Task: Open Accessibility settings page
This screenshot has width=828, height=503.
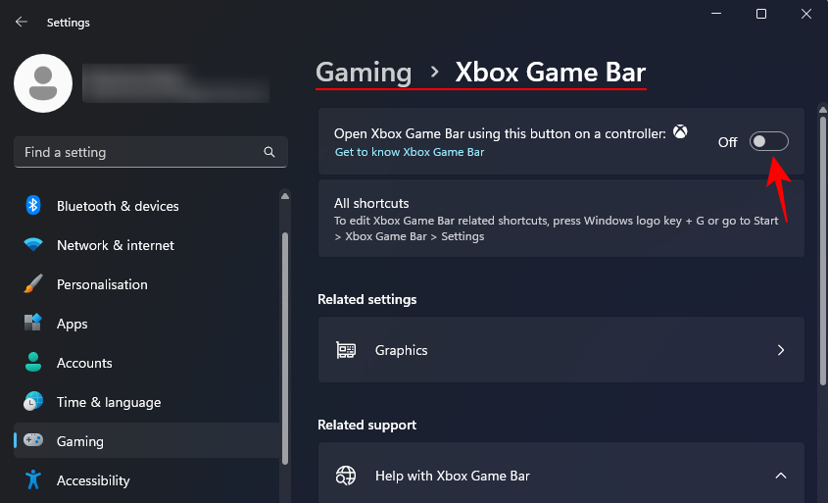Action: tap(93, 480)
